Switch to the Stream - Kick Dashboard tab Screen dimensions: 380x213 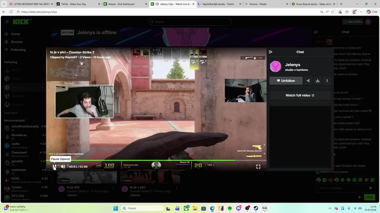pyautogui.click(x=125, y=4)
